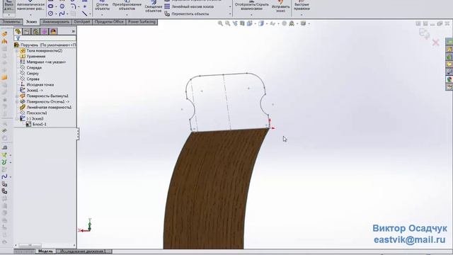Click Отсечь объекты trim entities button
453x255 pixels.
click(102, 6)
